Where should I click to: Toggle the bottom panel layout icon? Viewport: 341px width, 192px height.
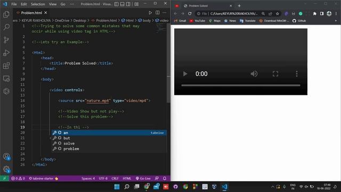click(123, 4)
